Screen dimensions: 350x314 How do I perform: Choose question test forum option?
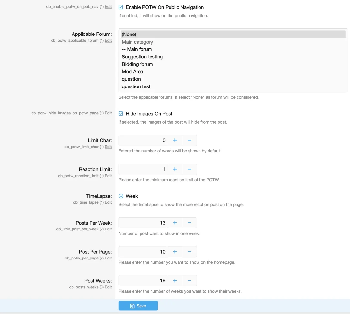tap(136, 86)
